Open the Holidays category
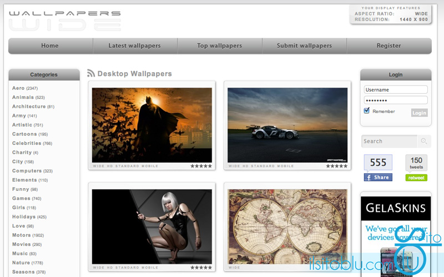This screenshot has height=277, width=444. pos(29,216)
